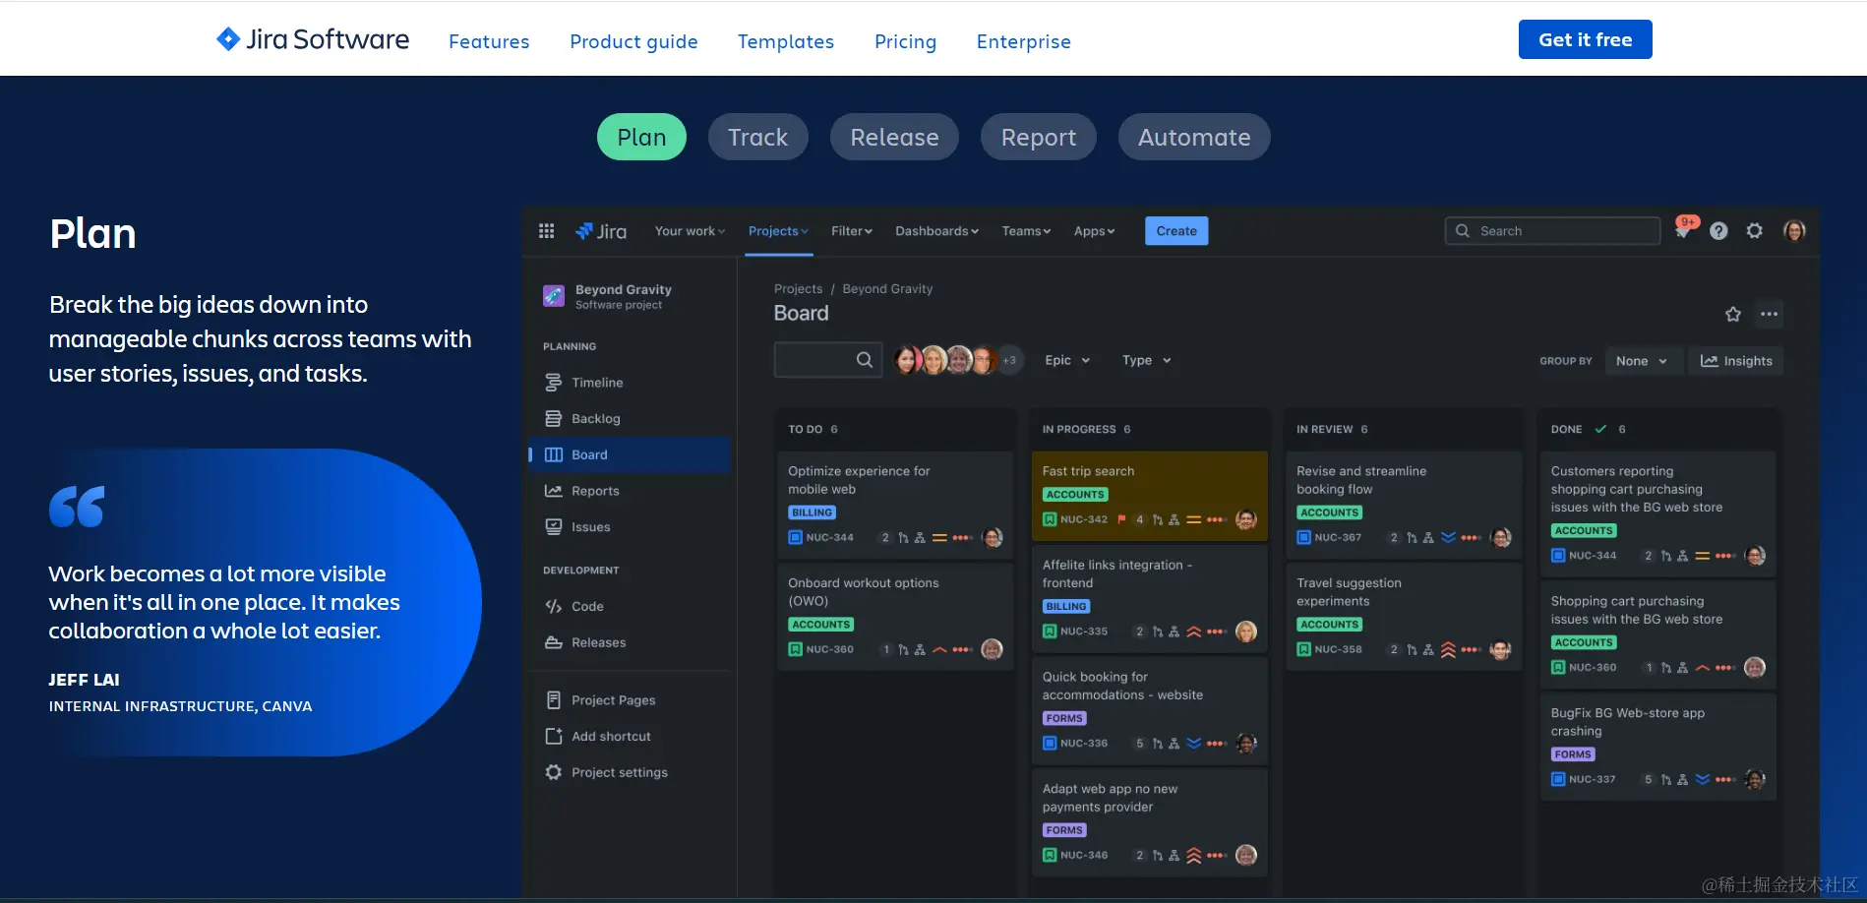Open the Product guide link
This screenshot has height=903, width=1867.
(633, 41)
